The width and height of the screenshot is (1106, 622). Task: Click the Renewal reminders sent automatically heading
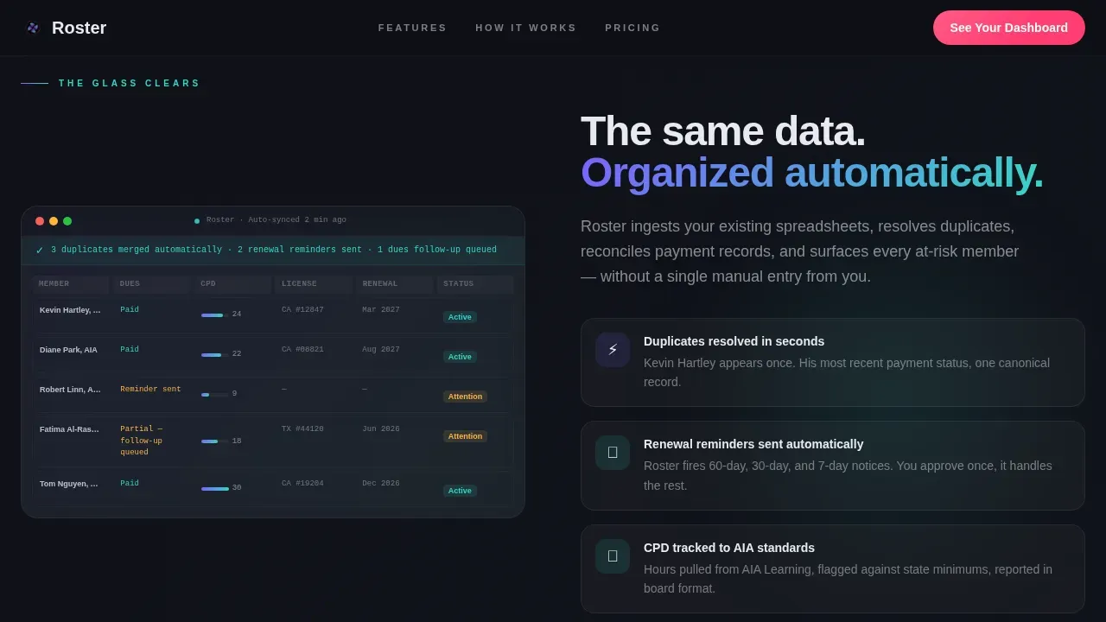[x=753, y=444]
